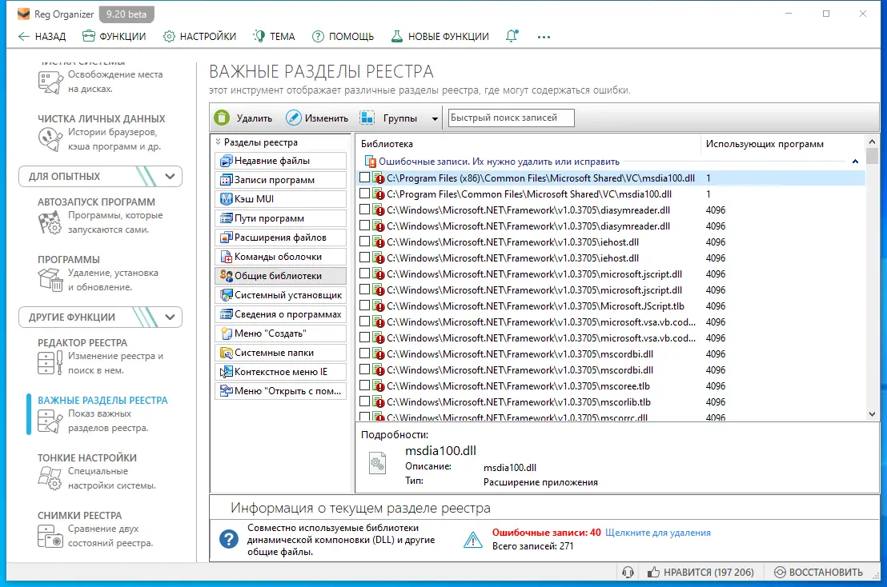
Task: Tick the first microsoft.jscript.dll checkbox
Action: 364,274
